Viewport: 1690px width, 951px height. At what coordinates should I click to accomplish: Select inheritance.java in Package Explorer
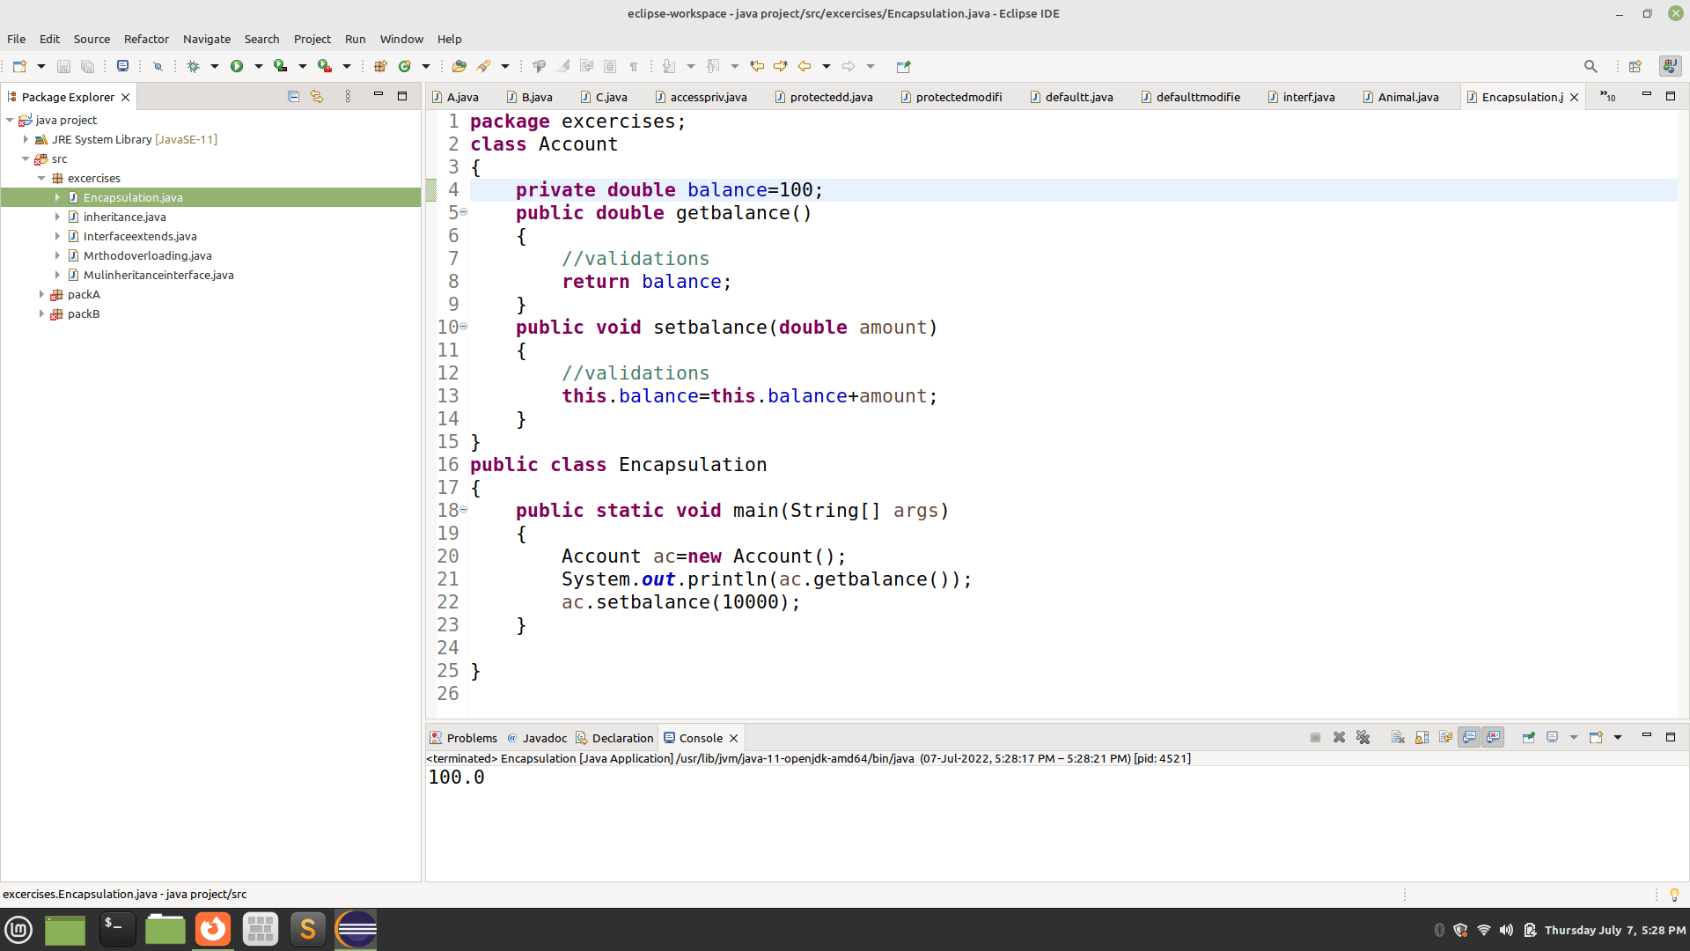(x=124, y=217)
